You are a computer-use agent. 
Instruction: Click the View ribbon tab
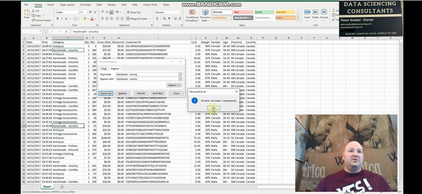coord(124,5)
